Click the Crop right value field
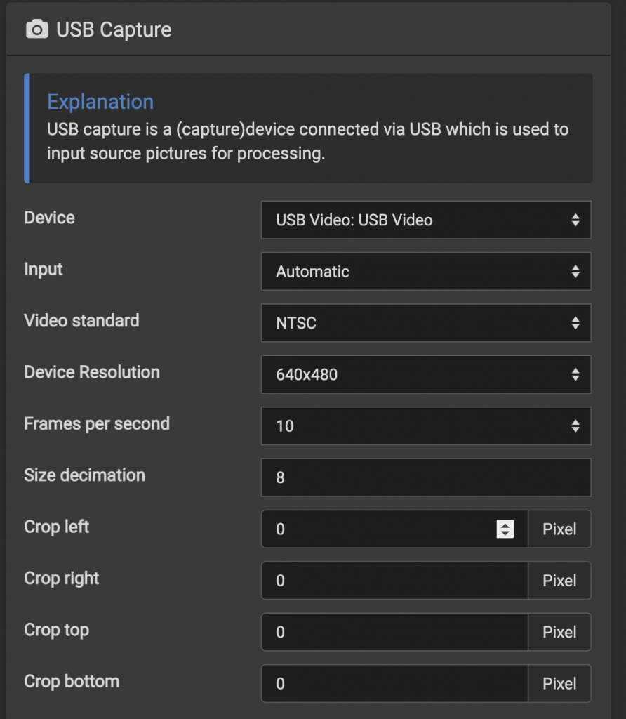Viewport: 626px width, 719px height. pyautogui.click(x=394, y=581)
